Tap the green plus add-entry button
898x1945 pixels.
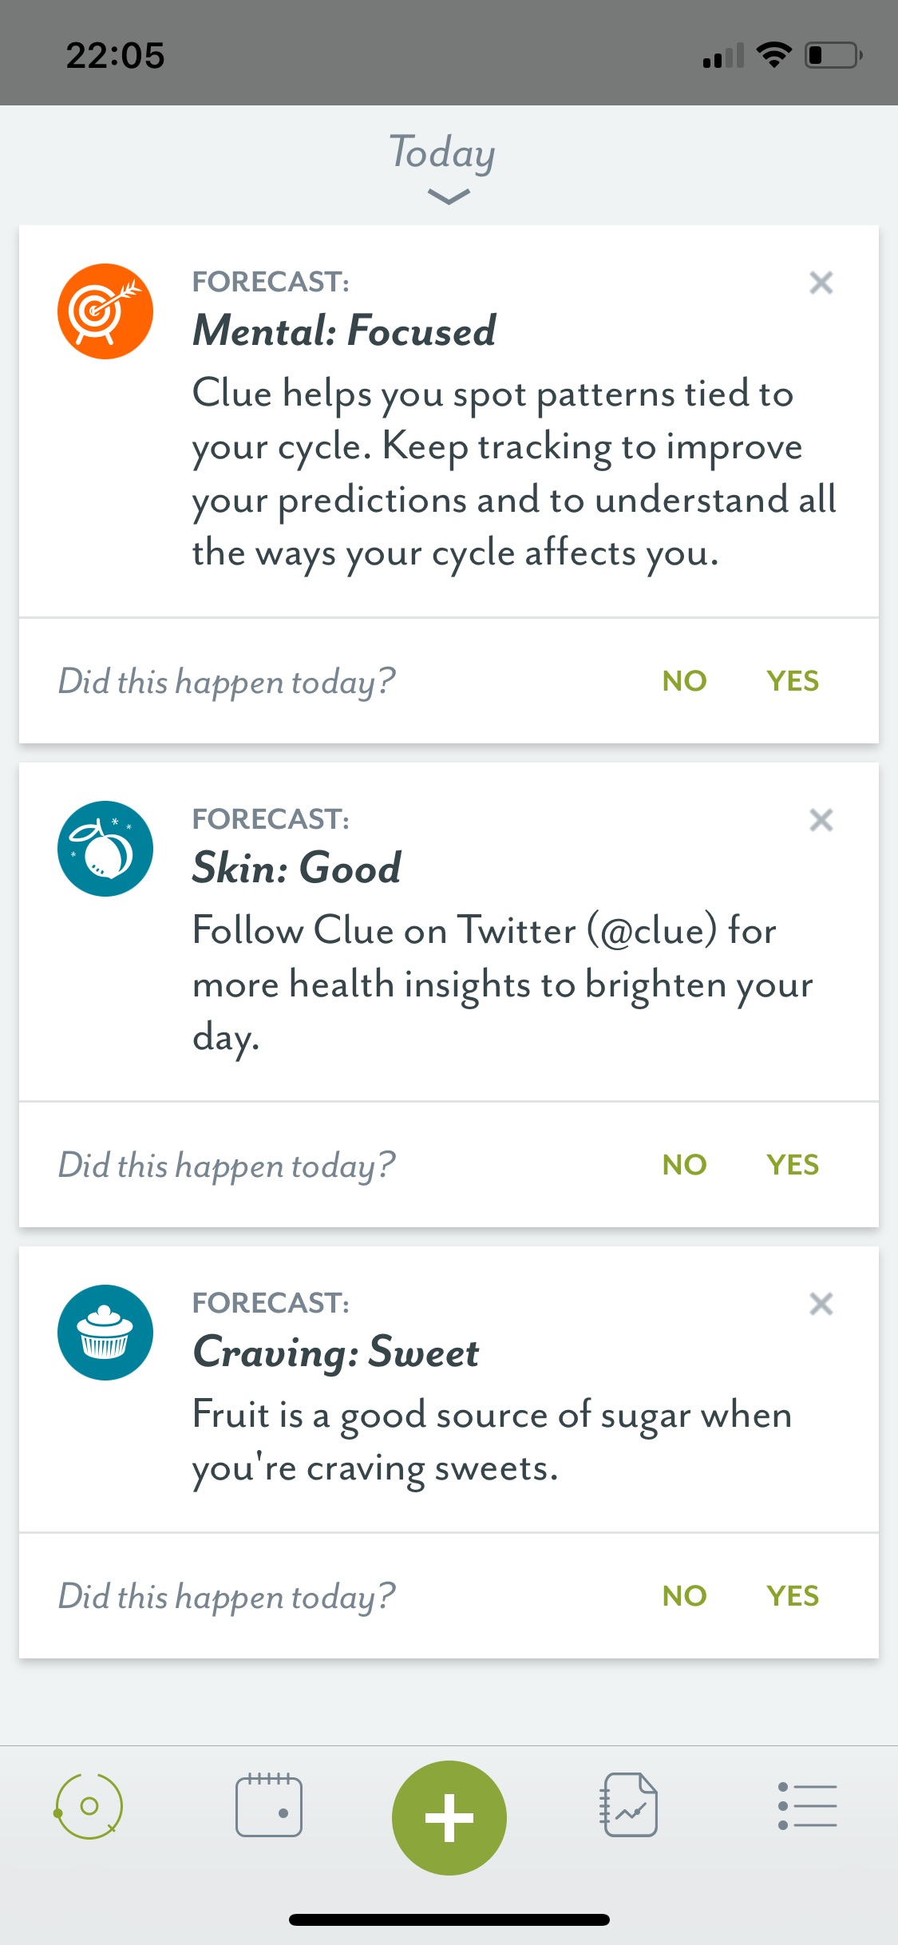tap(449, 1817)
